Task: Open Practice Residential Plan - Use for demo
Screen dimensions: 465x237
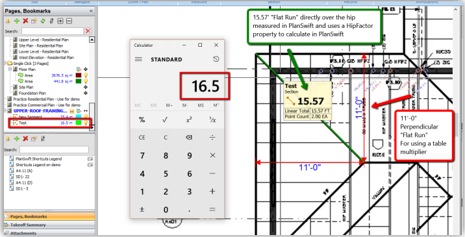Action: (47, 99)
